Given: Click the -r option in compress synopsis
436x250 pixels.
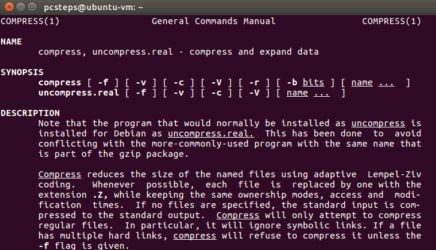Looking at the screenshot, I should click(254, 82).
